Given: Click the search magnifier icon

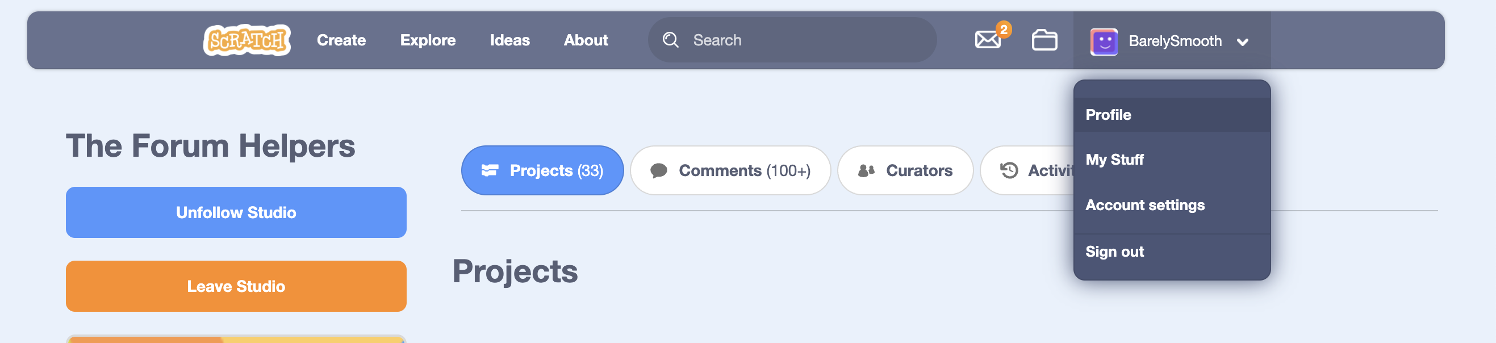Looking at the screenshot, I should coord(671,40).
